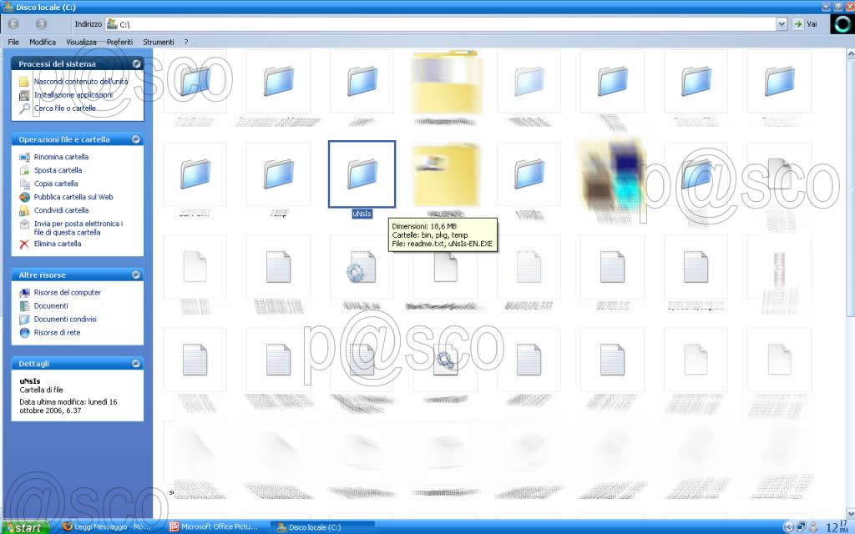Image resolution: width=855 pixels, height=534 pixels.
Task: Switch to Leggi Messaggio taskbar window
Action: 108,527
